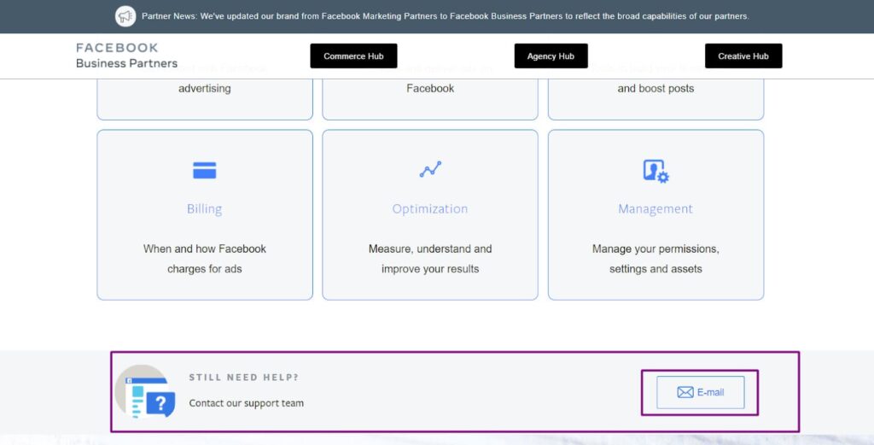Go to the Agency Hub
Screen dimensions: 874x445
[551, 56]
